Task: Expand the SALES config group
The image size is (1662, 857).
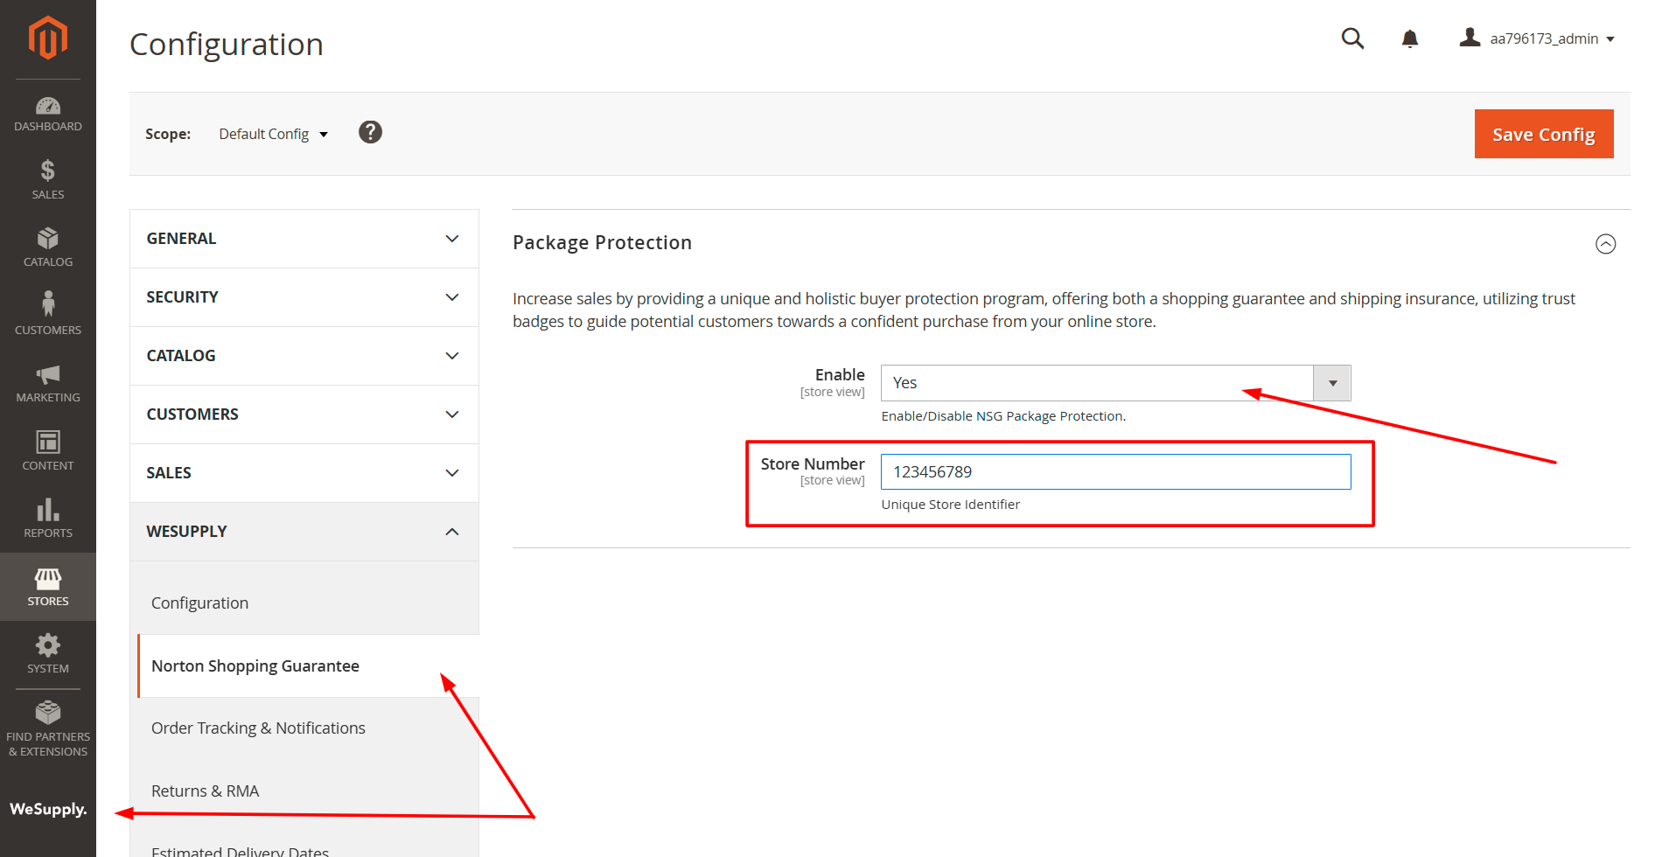Action: pos(304,473)
